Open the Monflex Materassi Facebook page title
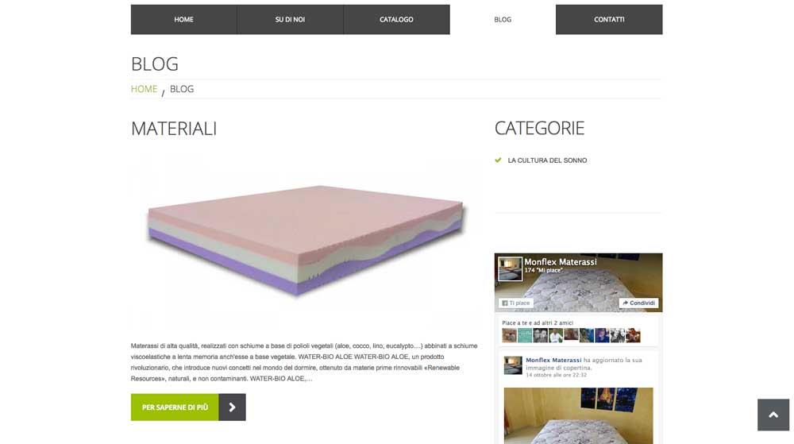This screenshot has height=444, width=794. (561, 262)
